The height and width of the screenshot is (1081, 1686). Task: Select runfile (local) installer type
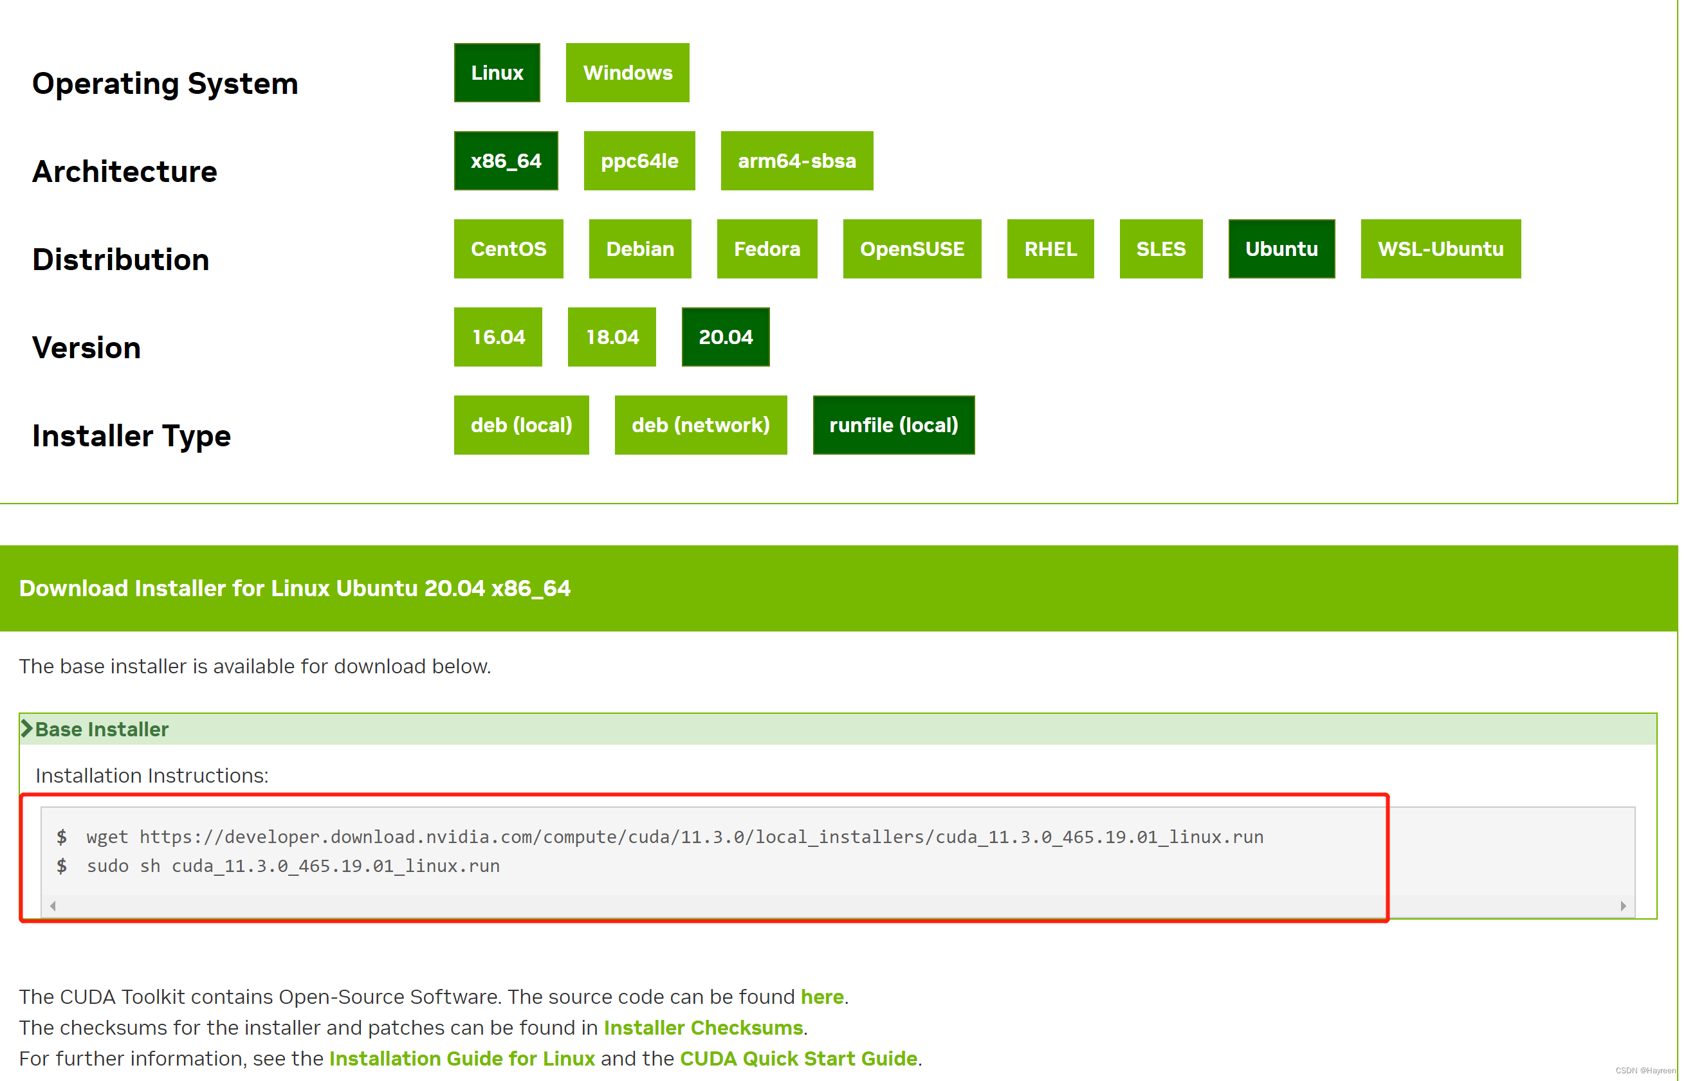(x=893, y=426)
